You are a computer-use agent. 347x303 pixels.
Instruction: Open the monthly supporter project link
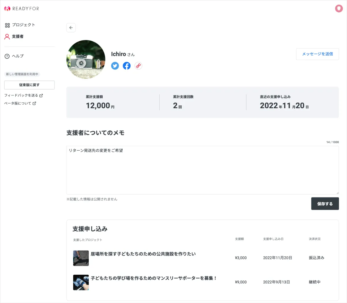[154, 278]
